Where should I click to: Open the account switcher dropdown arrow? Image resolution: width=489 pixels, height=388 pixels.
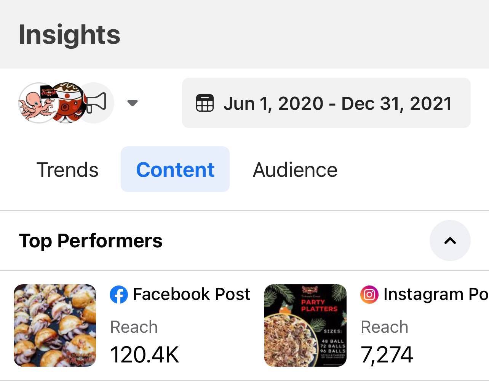tap(132, 103)
